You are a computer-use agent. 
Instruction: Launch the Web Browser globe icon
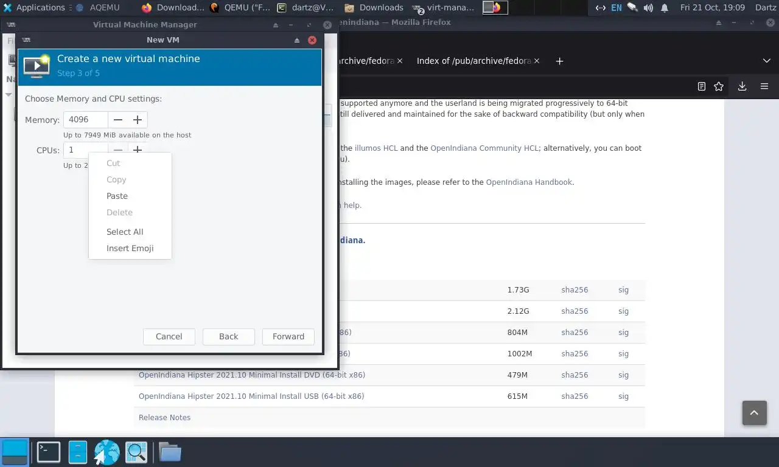click(107, 452)
